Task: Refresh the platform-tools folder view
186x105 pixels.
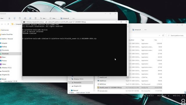Action: tap(163, 36)
